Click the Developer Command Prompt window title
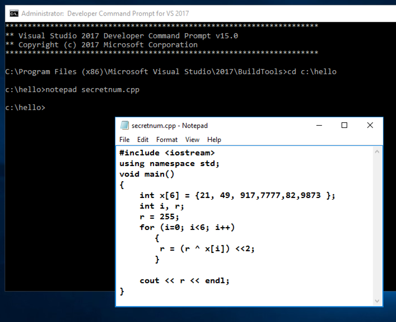Image resolution: width=396 pixels, height=322 pixels. (x=105, y=13)
